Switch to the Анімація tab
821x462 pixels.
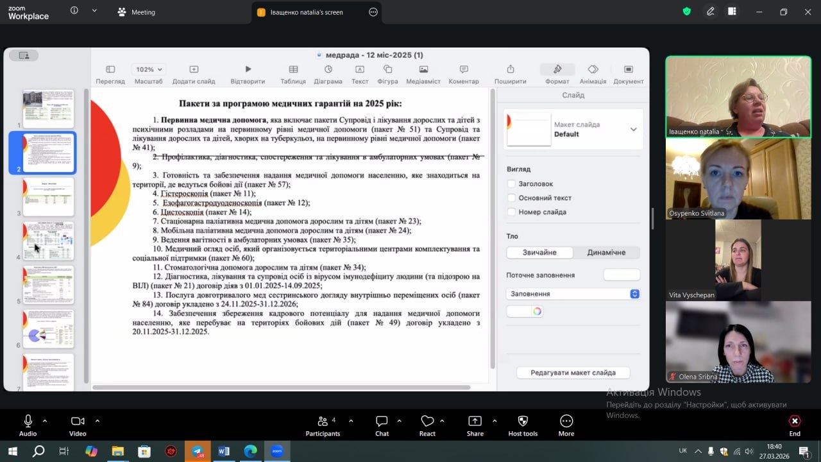tap(593, 74)
